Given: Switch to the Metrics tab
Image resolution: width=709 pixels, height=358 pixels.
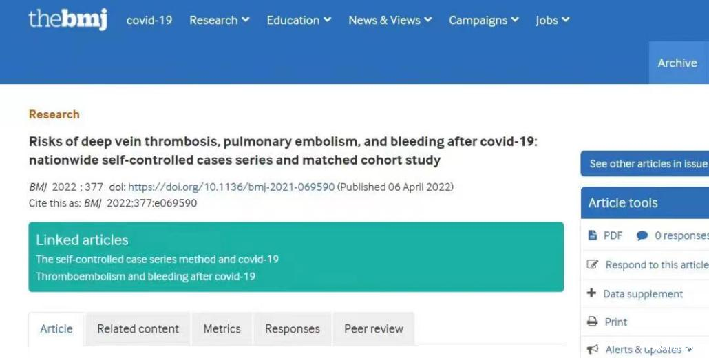Looking at the screenshot, I should coord(222,329).
